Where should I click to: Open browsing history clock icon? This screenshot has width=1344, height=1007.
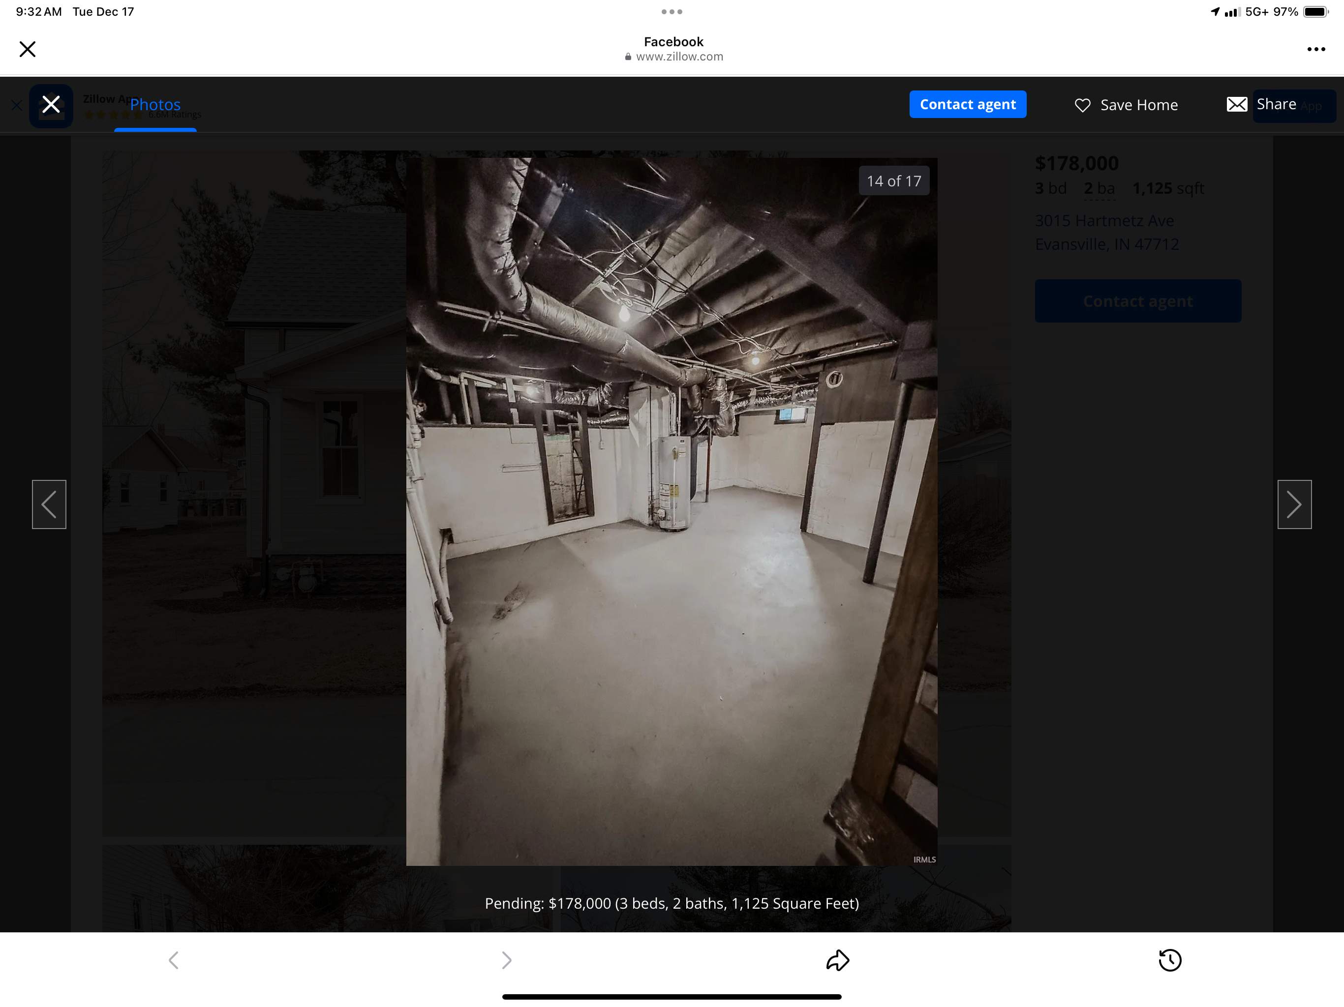1170,960
